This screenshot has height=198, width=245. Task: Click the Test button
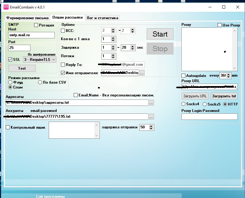click(x=22, y=68)
